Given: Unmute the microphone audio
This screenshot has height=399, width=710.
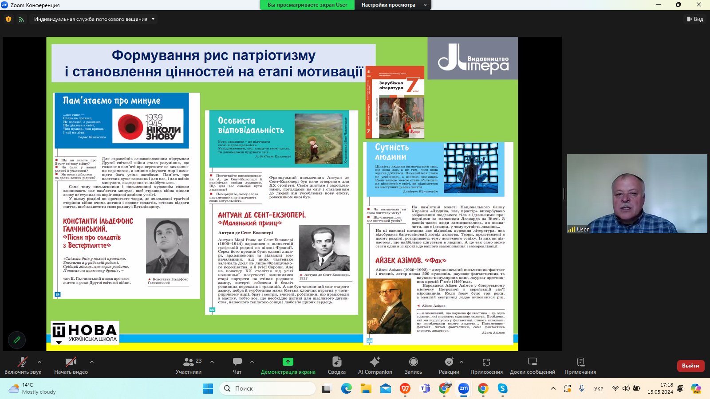Looking at the screenshot, I should [23, 365].
